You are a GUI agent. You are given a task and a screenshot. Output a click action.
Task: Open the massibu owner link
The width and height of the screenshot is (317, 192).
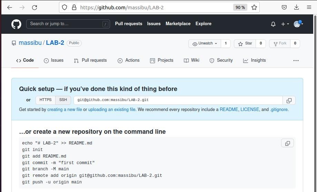(x=30, y=43)
